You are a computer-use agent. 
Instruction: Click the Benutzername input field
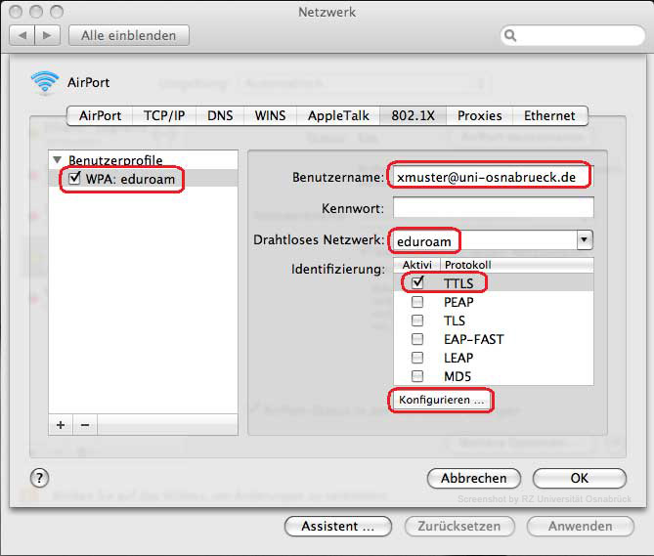click(x=493, y=177)
